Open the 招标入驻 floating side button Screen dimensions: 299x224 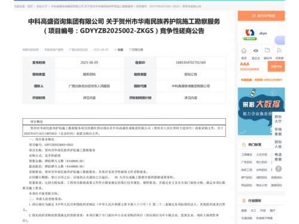(278, 144)
